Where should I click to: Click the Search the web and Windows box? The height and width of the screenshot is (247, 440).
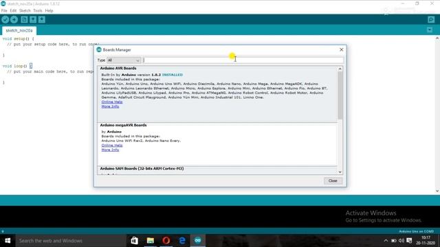point(71,241)
